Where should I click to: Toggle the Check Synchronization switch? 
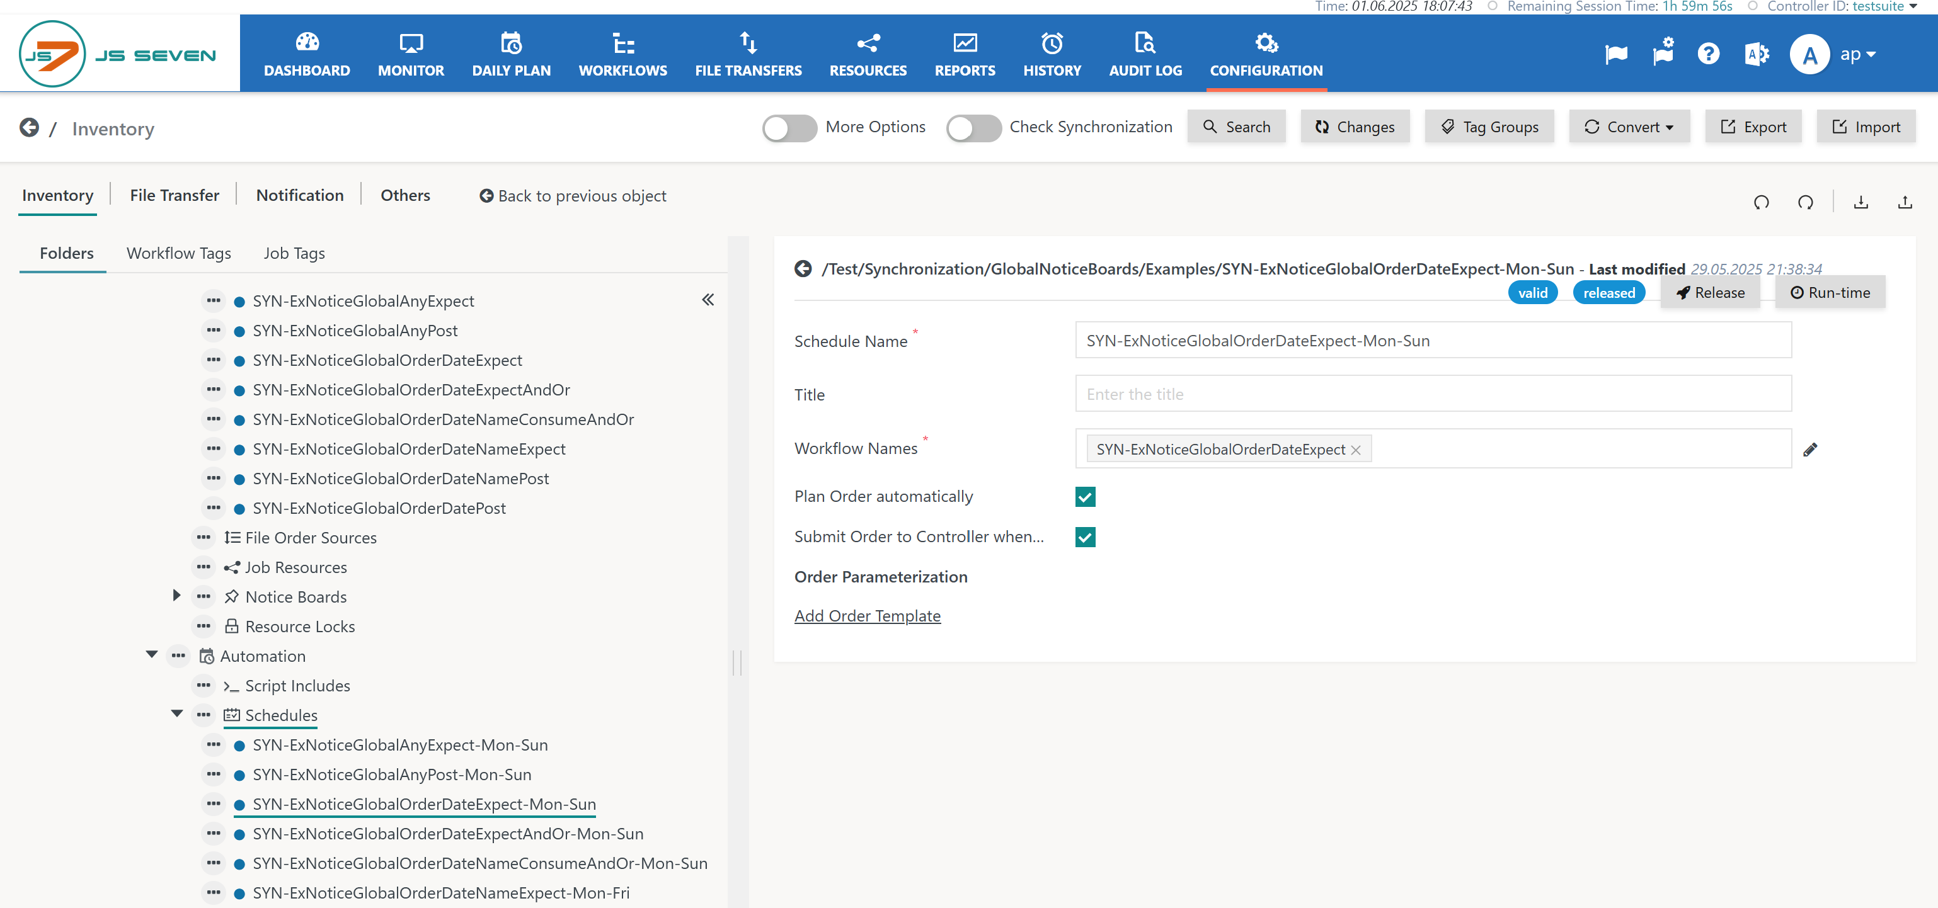pos(973,128)
